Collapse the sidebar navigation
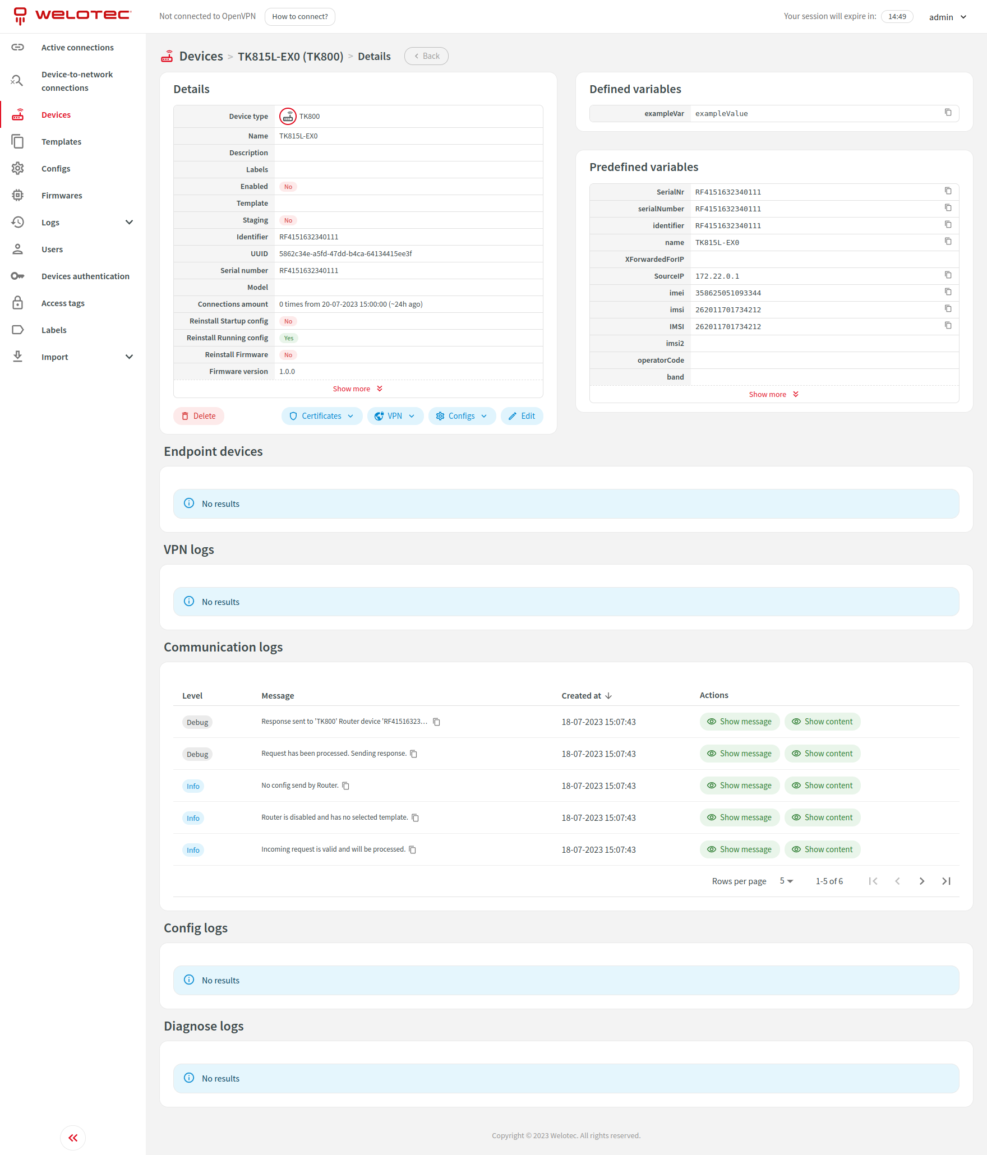The height and width of the screenshot is (1155, 987). point(72,1138)
